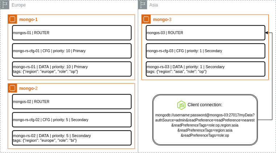Click the Europe region label
The image size is (276, 153).
click(x=18, y=5)
